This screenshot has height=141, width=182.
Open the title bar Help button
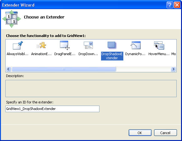[170, 5]
